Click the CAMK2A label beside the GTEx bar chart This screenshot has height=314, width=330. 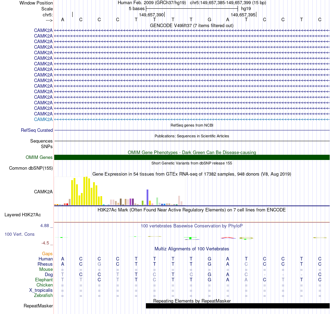pos(43,192)
